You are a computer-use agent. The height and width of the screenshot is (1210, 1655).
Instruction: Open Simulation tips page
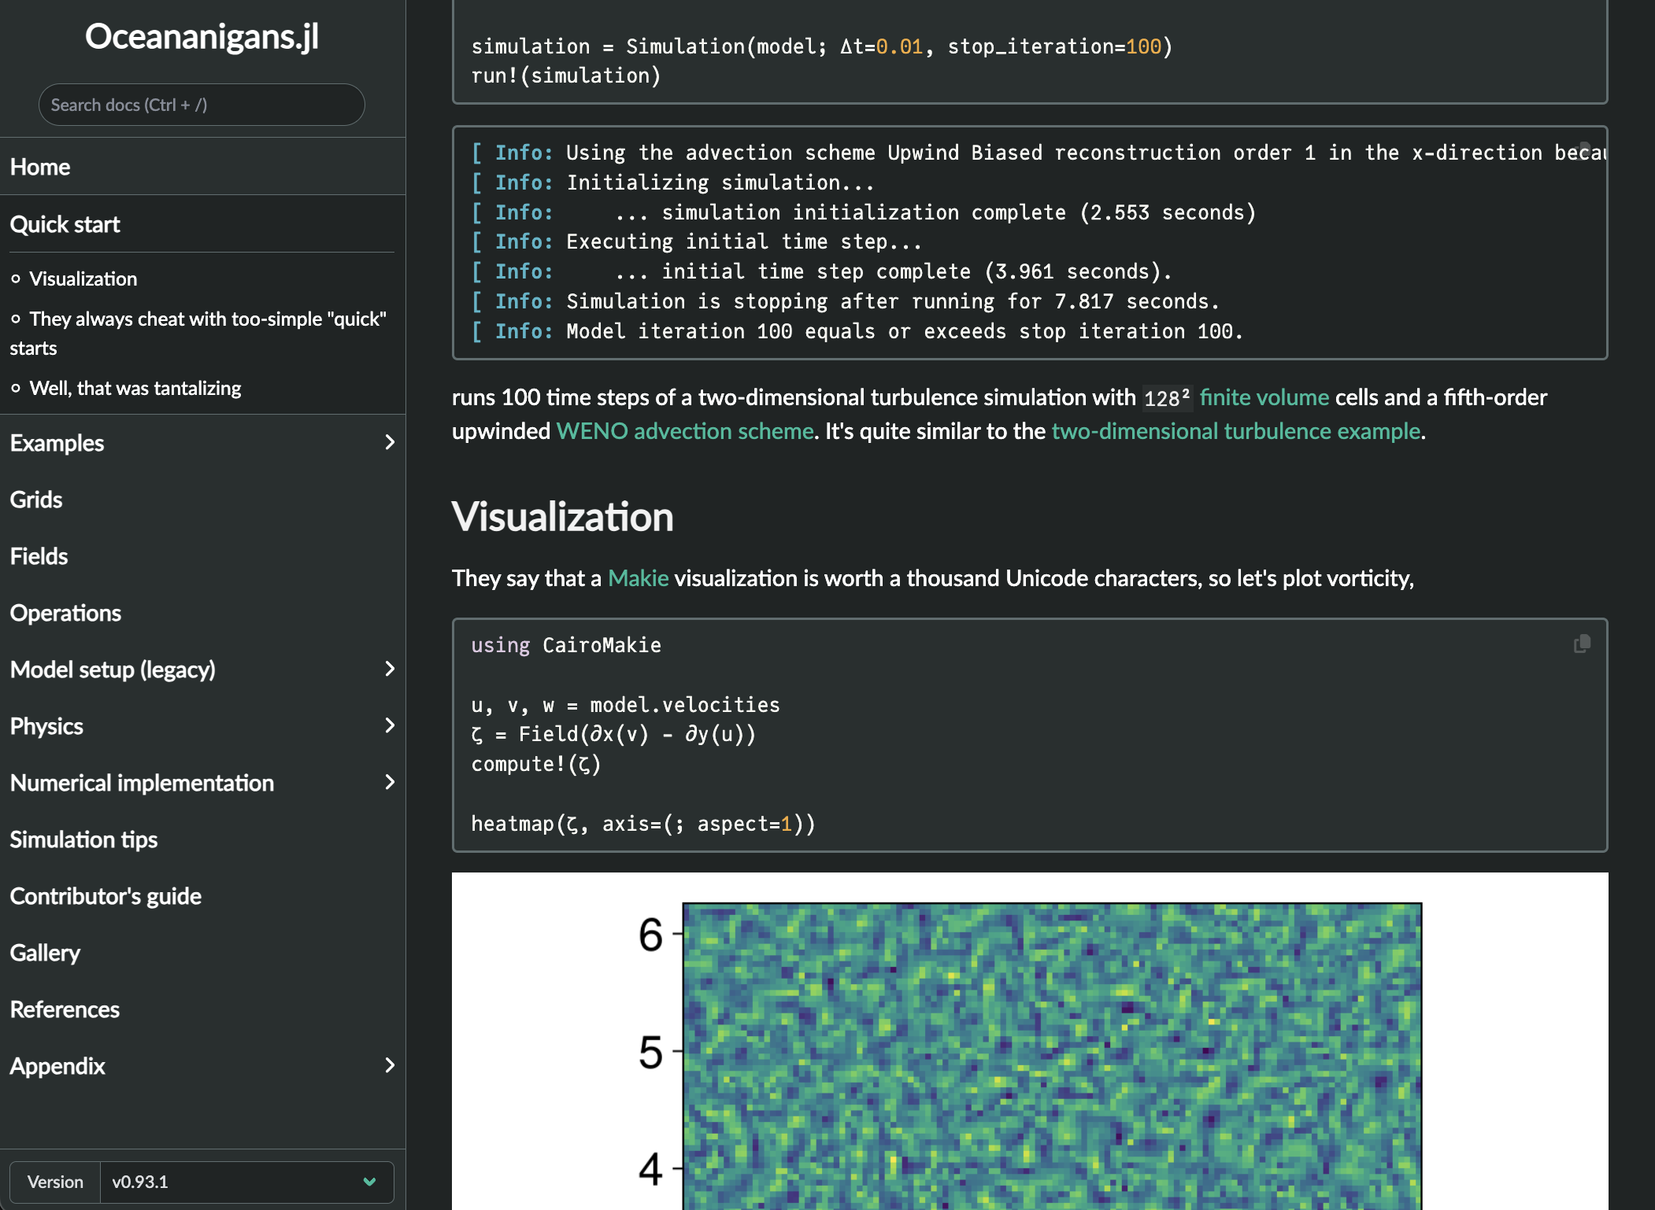pyautogui.click(x=84, y=839)
